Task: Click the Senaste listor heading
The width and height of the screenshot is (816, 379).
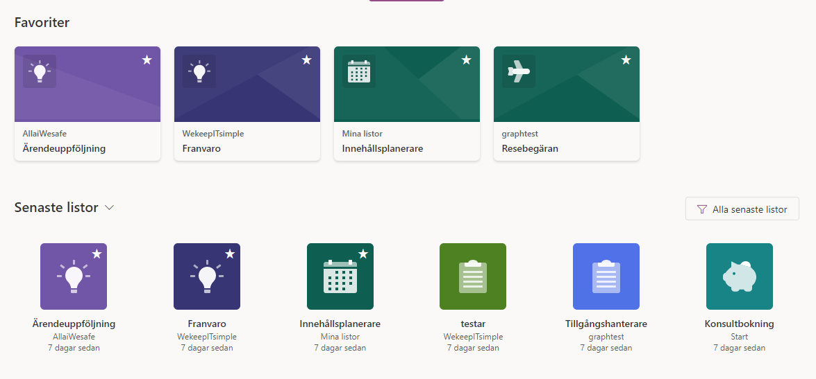Action: click(56, 208)
